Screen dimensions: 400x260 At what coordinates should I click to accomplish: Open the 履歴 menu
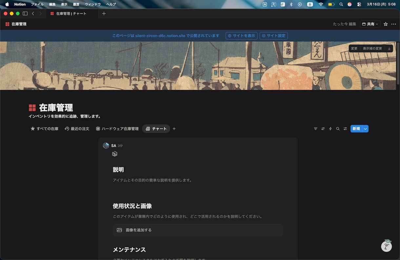76,4
